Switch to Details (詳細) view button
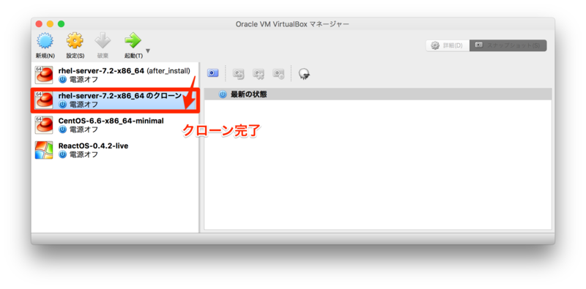586x289 pixels. point(448,45)
